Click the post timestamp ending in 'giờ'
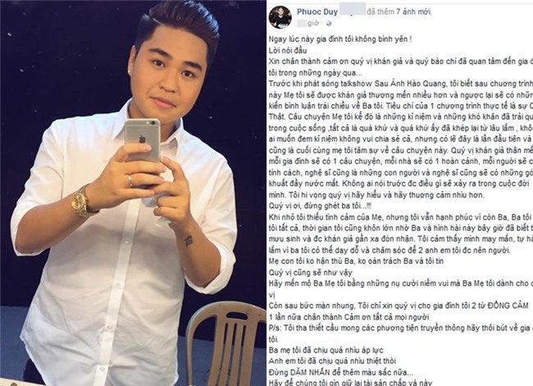533x386 pixels. [x=308, y=23]
